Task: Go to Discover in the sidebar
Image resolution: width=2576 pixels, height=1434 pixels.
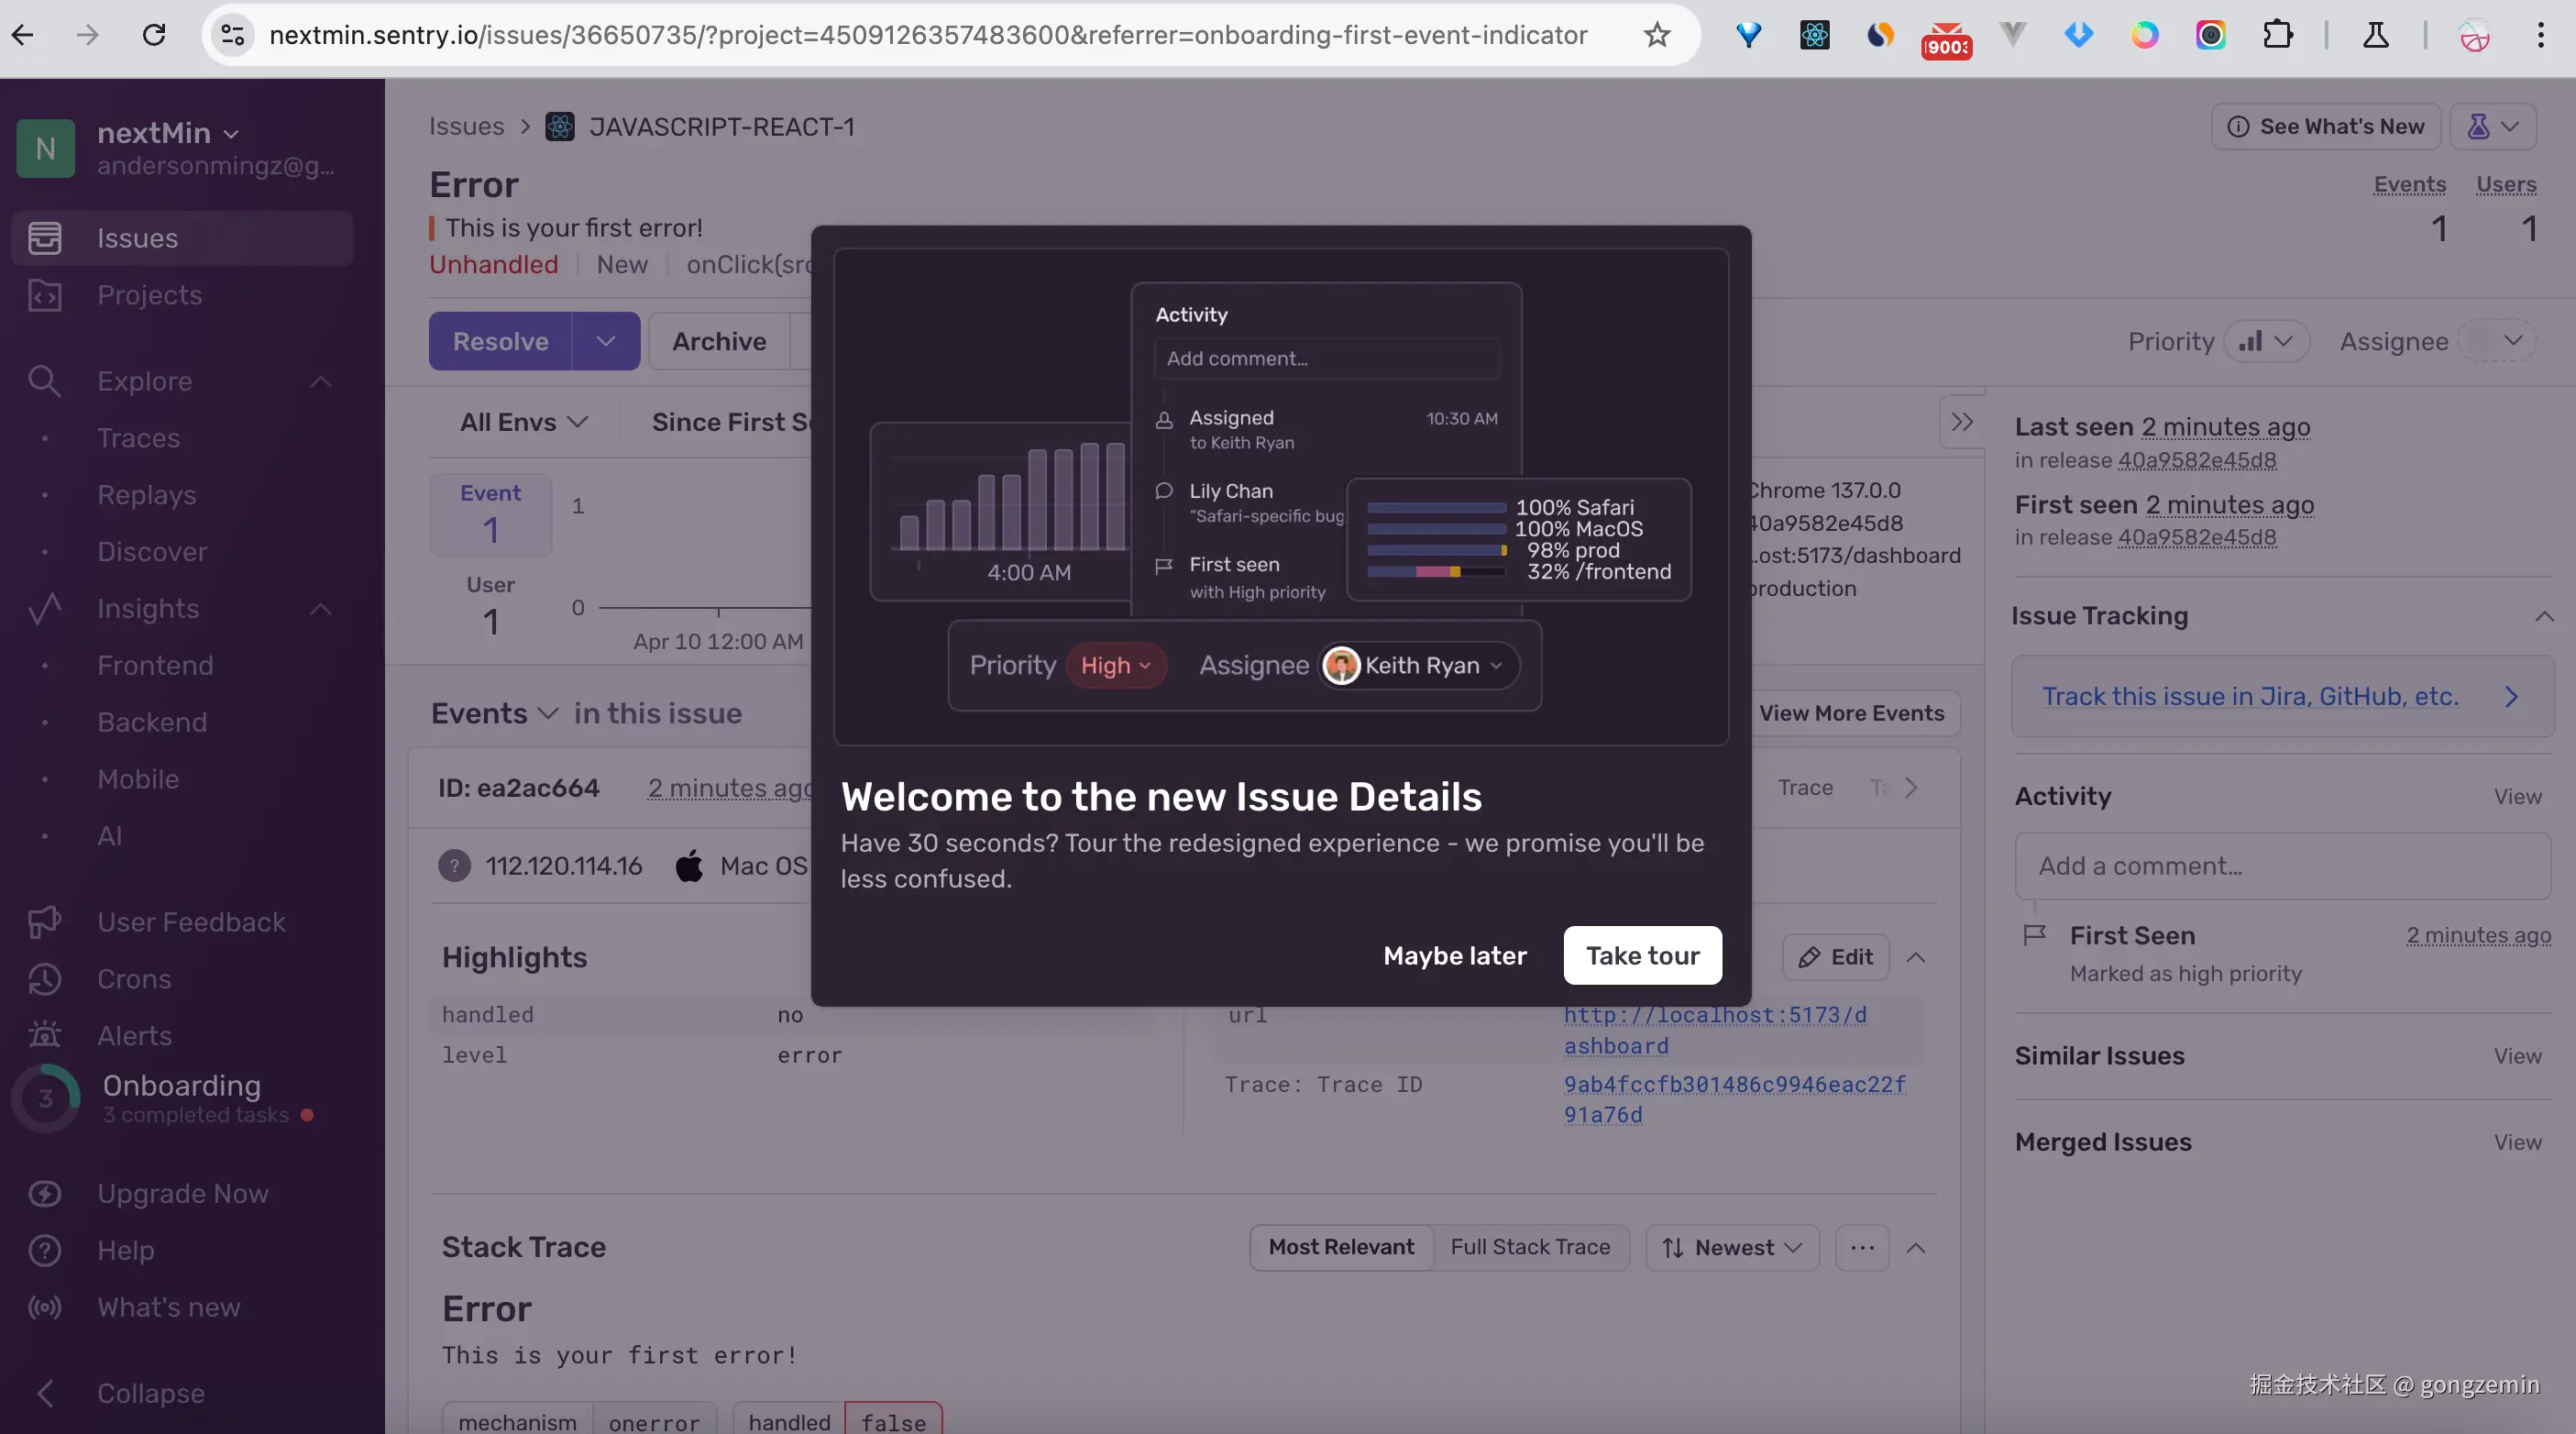Action: pyautogui.click(x=152, y=552)
